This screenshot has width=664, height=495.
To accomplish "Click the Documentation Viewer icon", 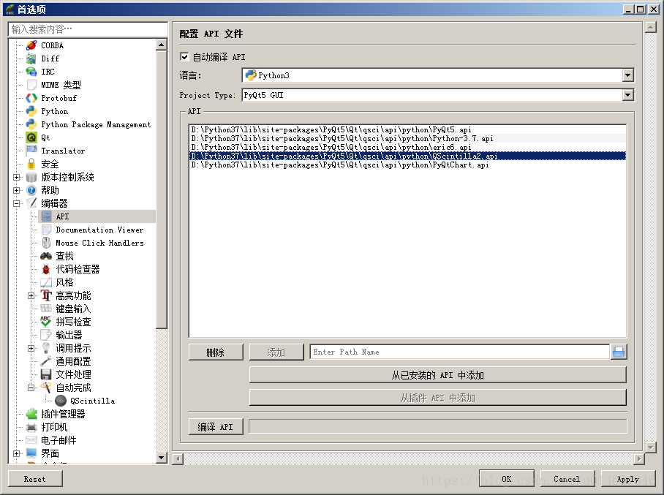I will point(46,230).
